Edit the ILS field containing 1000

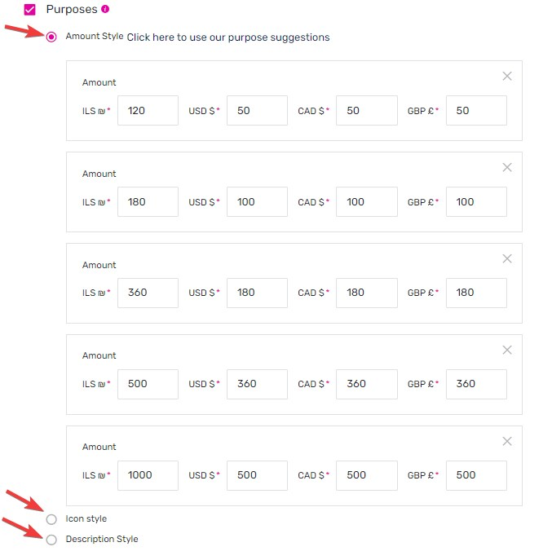148,475
